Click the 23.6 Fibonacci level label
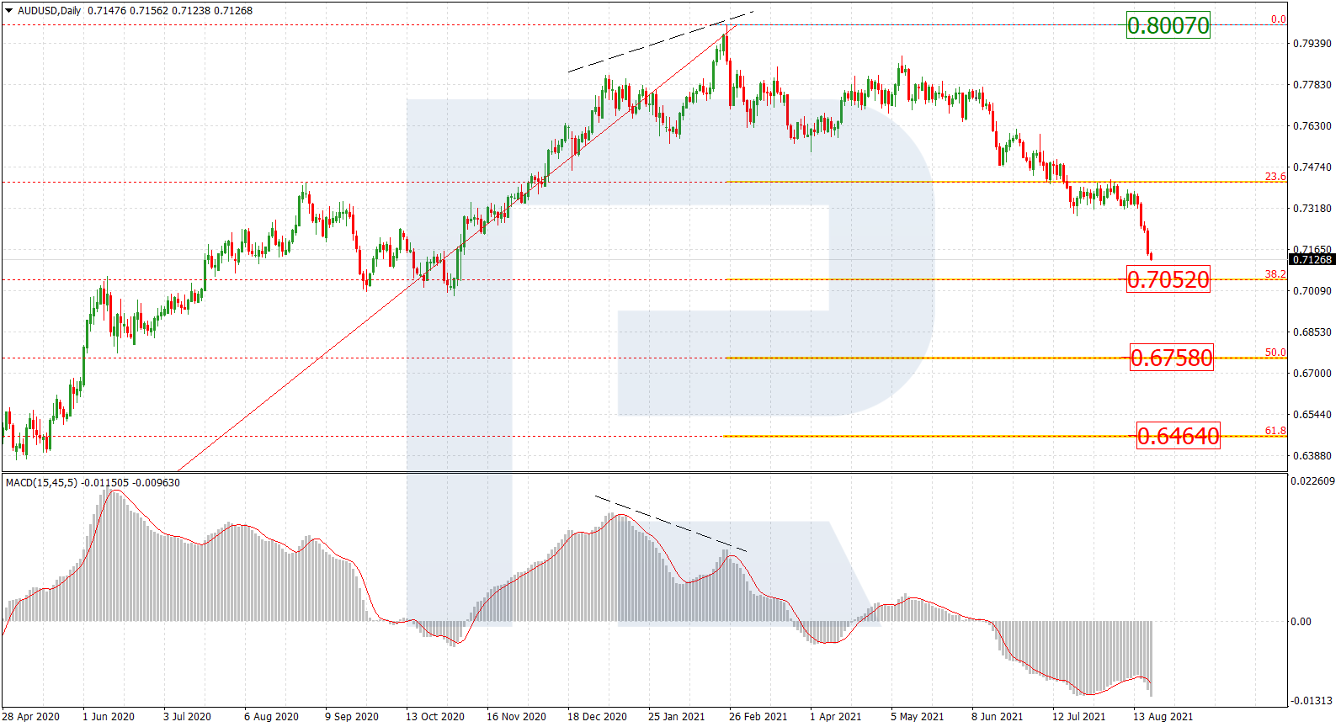 point(1275,177)
